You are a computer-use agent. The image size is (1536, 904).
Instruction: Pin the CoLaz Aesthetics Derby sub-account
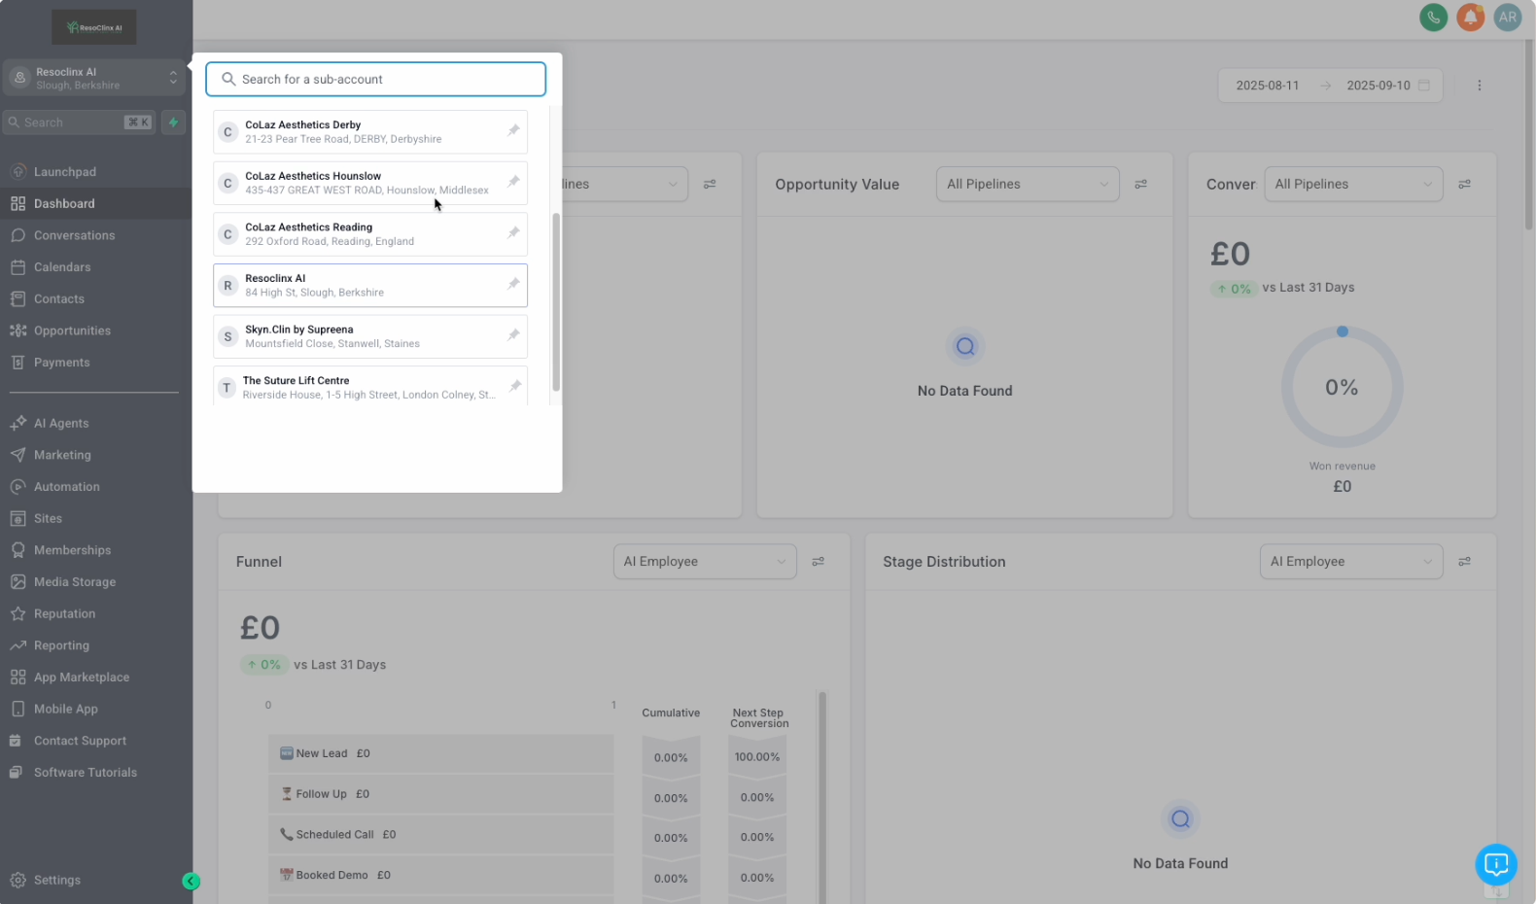[513, 130]
